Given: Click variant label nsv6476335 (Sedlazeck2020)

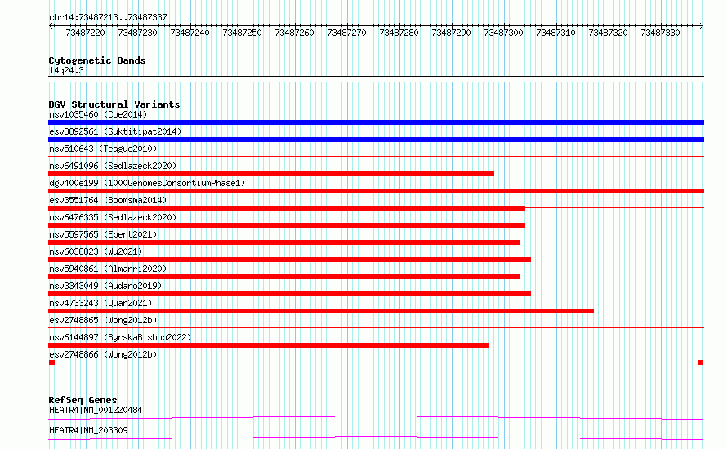Looking at the screenshot, I should pos(113,217).
